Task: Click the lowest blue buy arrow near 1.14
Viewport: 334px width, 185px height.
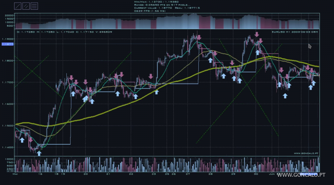Action: point(39,153)
